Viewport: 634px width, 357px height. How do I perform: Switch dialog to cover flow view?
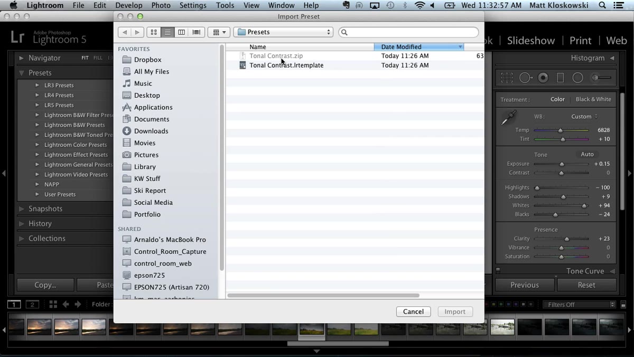pyautogui.click(x=196, y=32)
